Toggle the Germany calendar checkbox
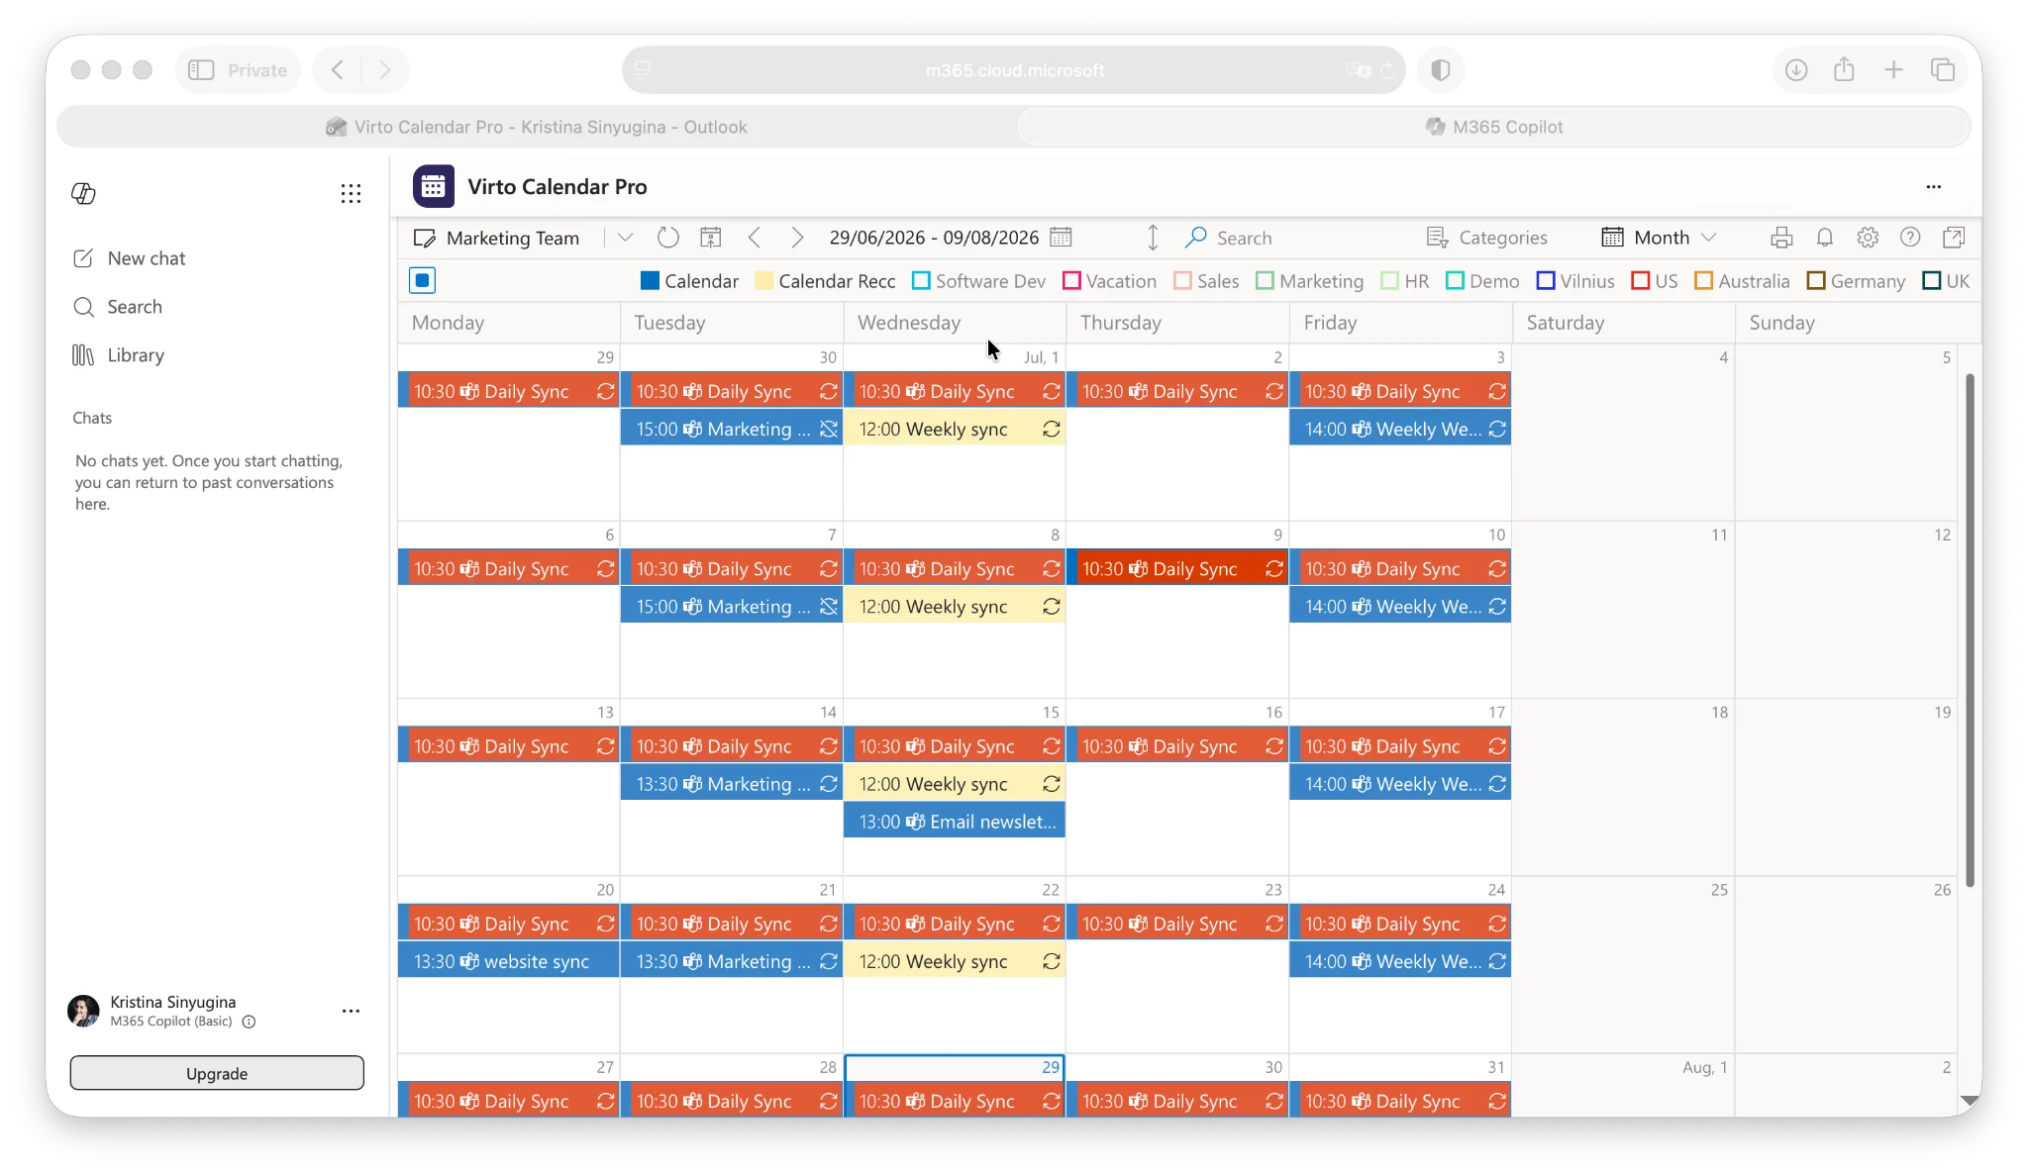 tap(1816, 281)
